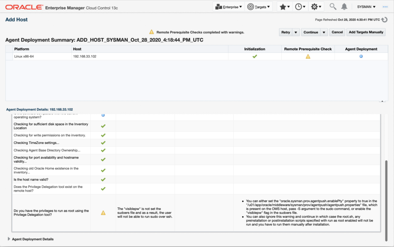Click Add Targets Manually button
Image resolution: width=394 pixels, height=247 pixels.
366,32
